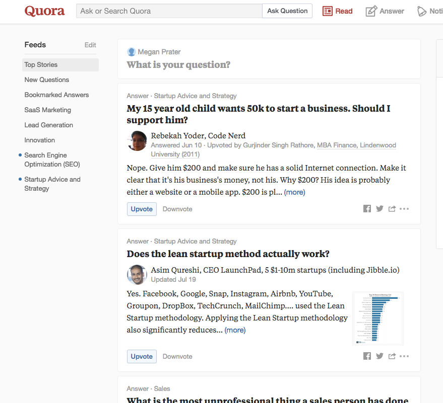Click Edit next to Feeds
The image size is (443, 403).
(90, 45)
